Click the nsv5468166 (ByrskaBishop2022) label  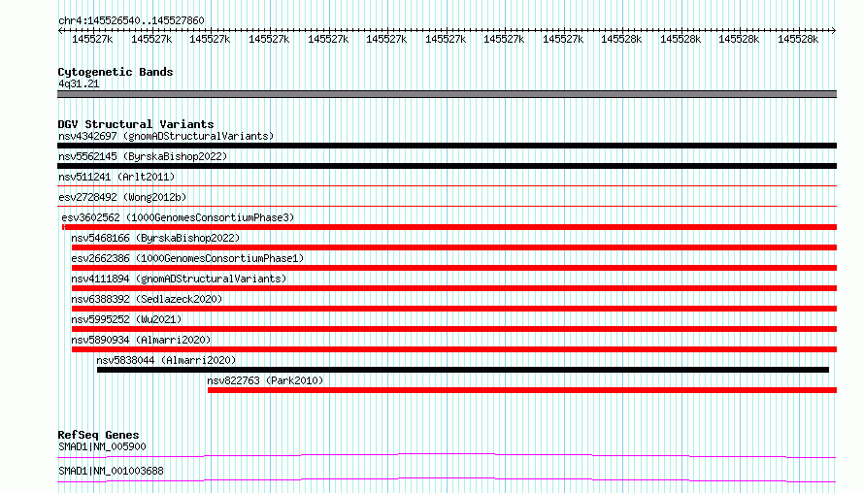155,238
